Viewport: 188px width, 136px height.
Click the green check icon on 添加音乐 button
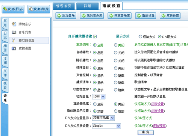coord(59,16)
